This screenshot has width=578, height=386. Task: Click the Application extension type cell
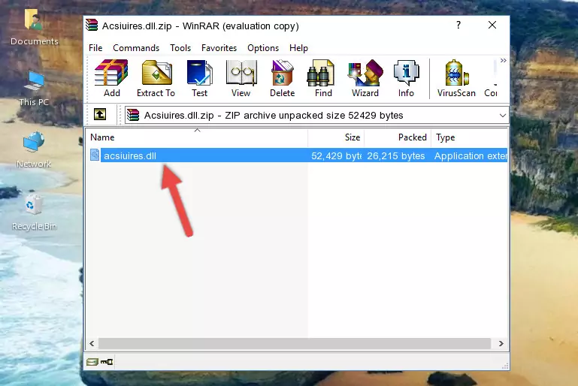click(471, 155)
